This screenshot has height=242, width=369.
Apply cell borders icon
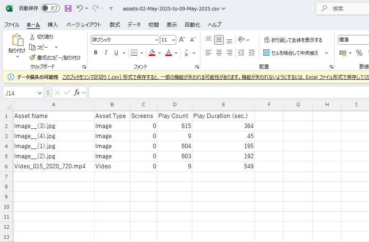pos(134,53)
